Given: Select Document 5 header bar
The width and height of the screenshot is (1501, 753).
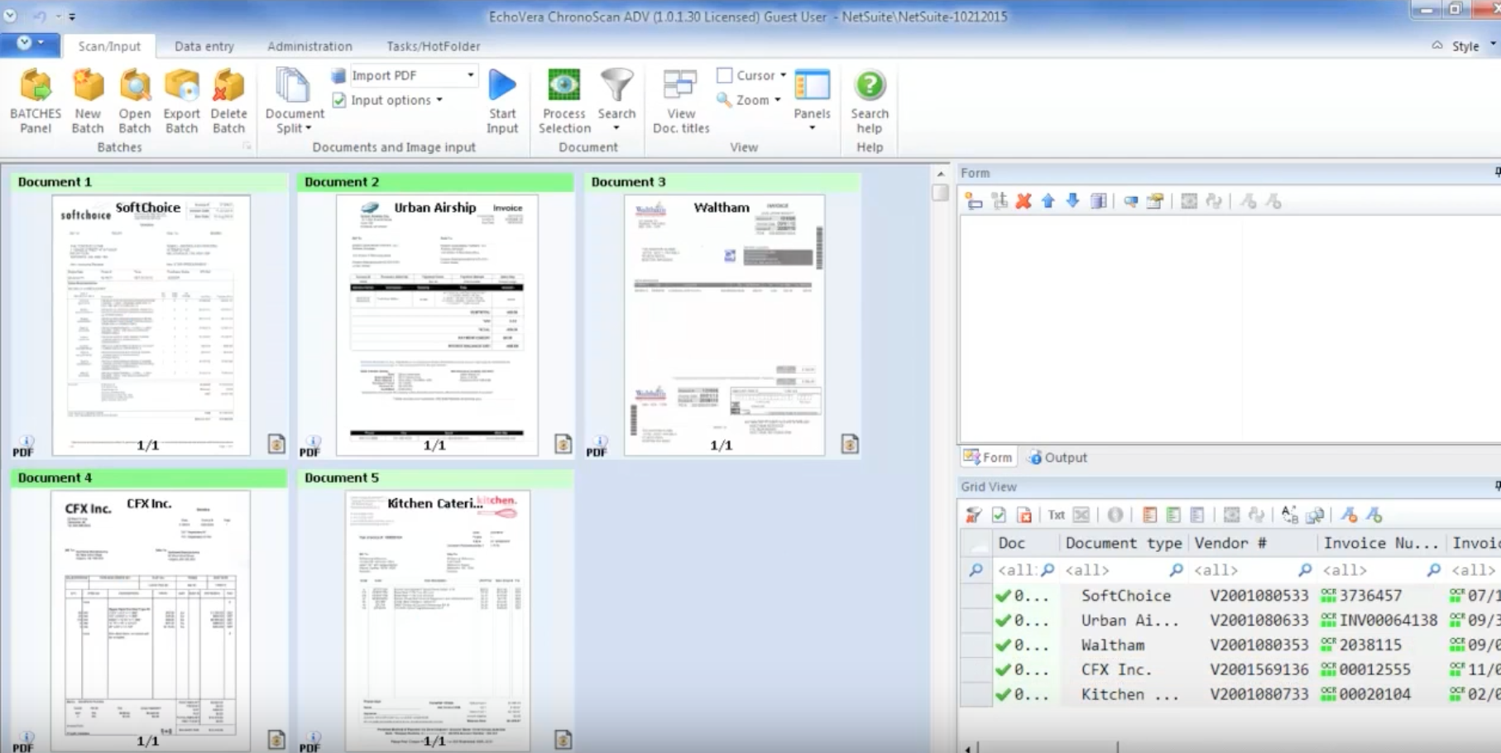Looking at the screenshot, I should coord(435,478).
